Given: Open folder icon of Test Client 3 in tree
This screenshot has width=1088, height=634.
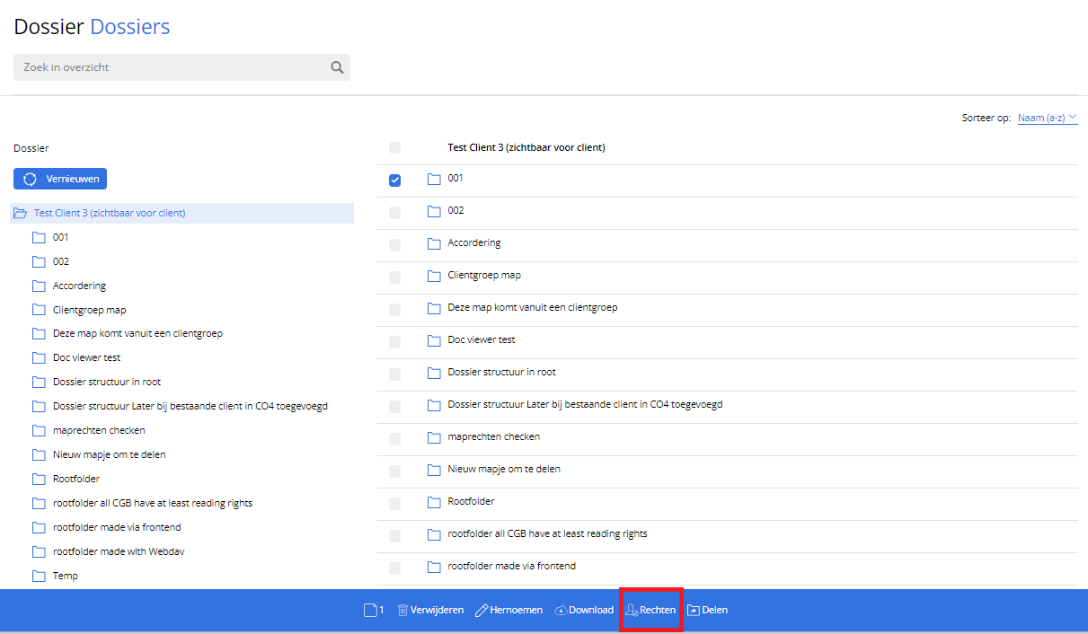Looking at the screenshot, I should click(x=20, y=214).
